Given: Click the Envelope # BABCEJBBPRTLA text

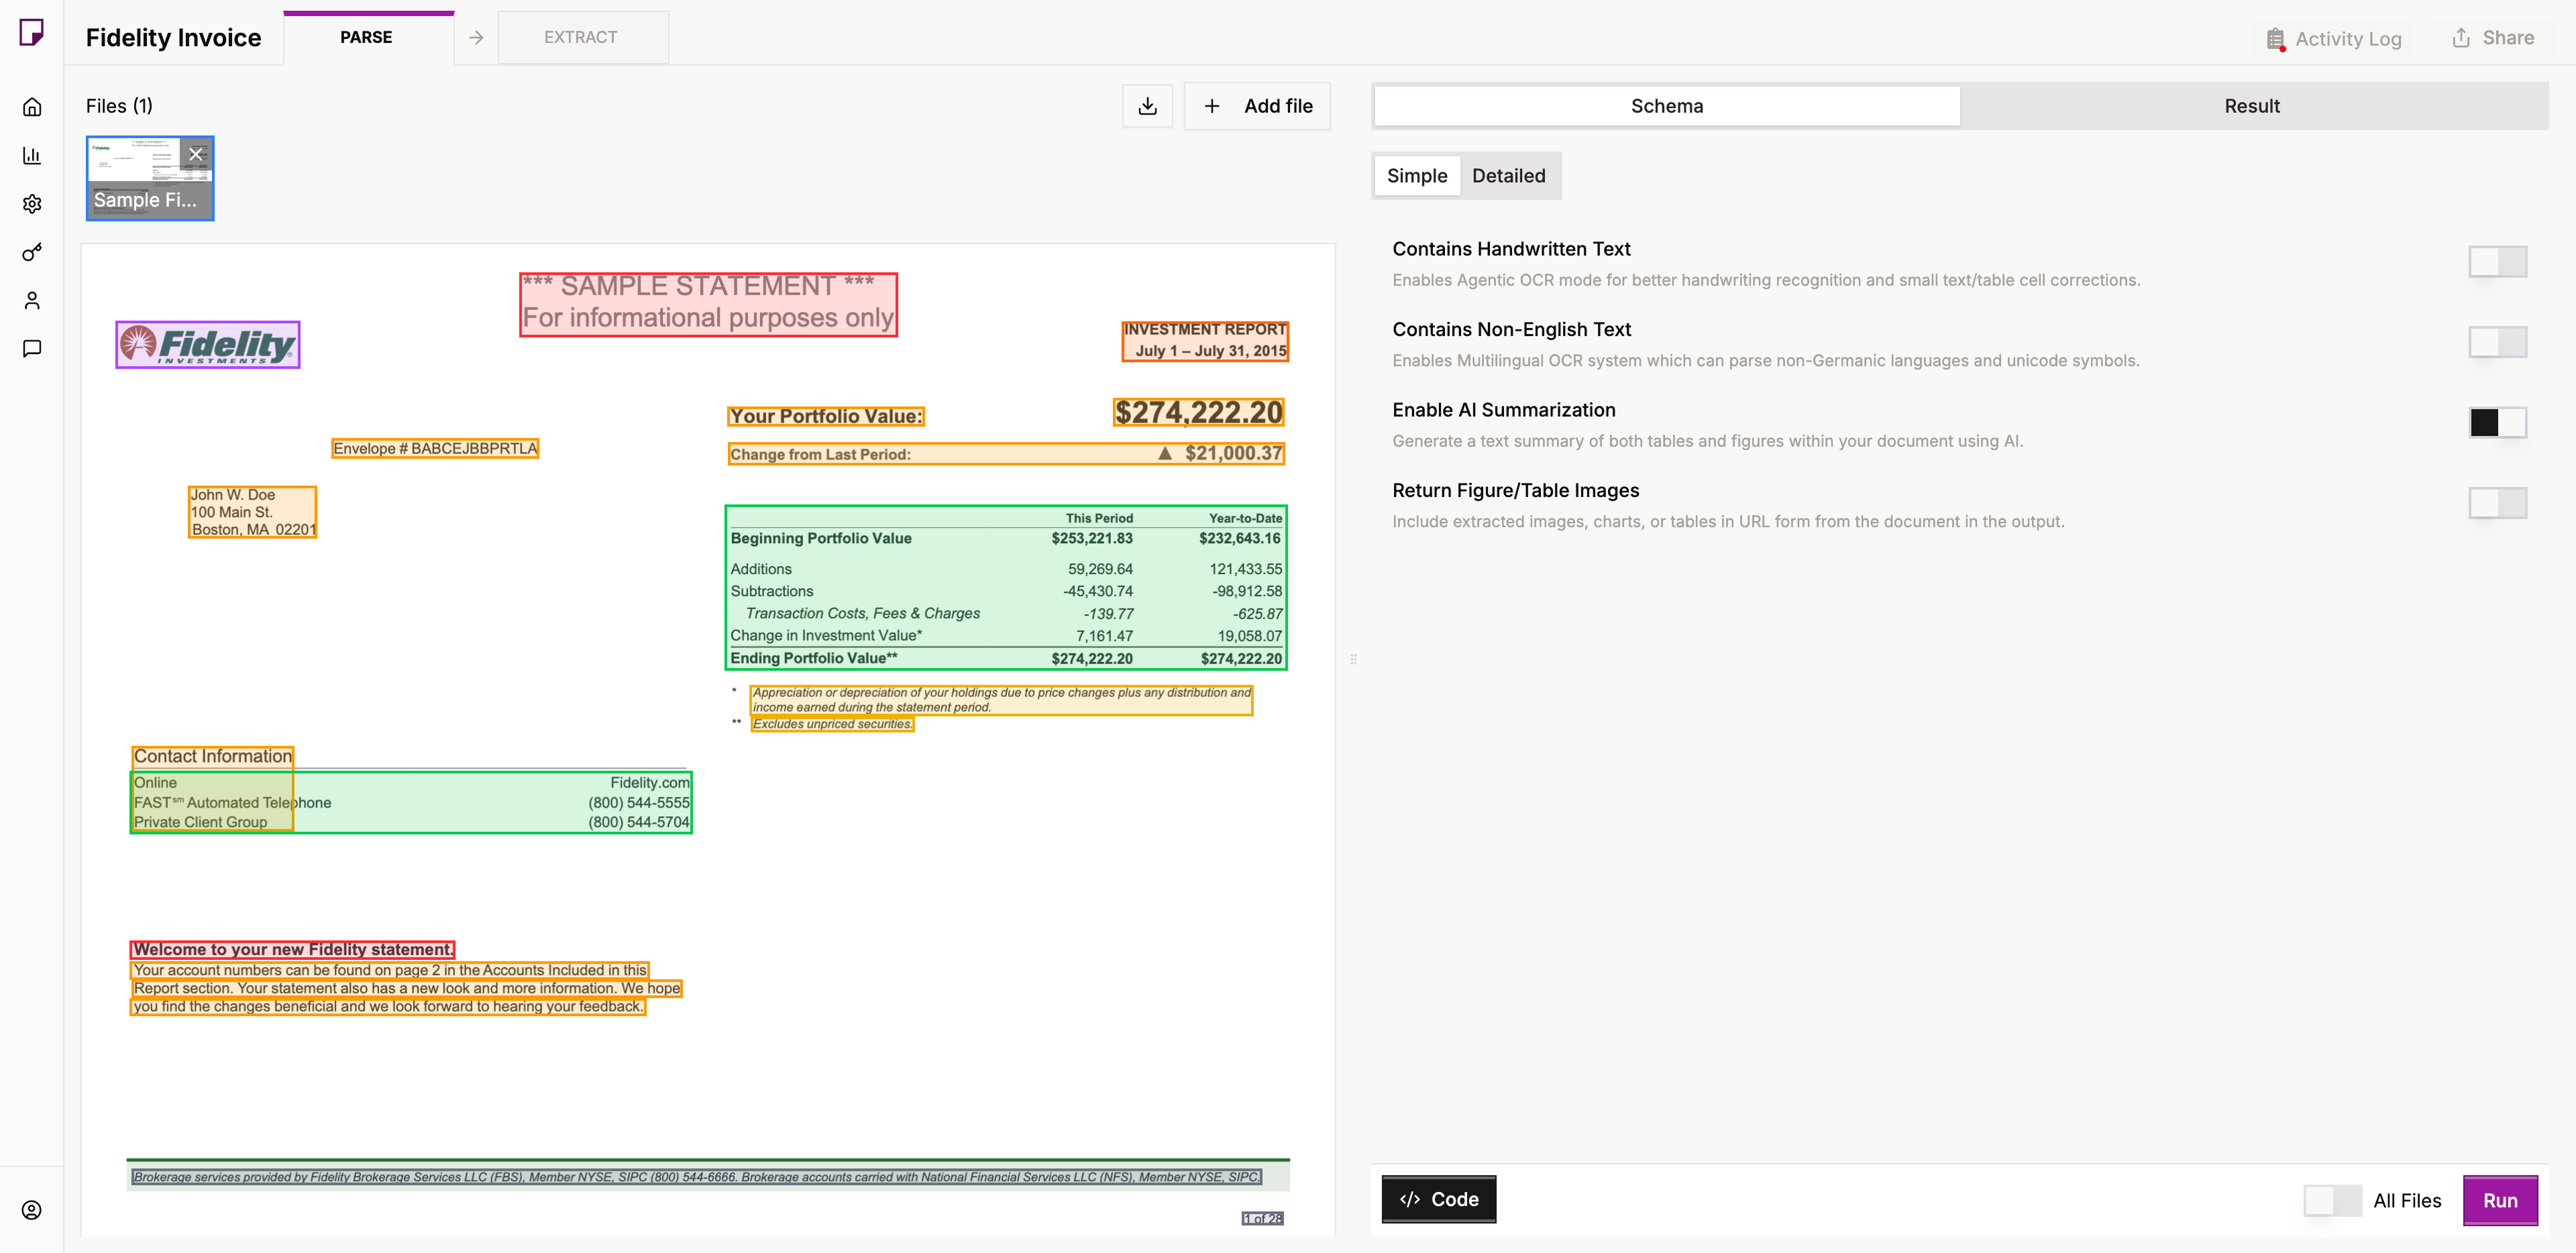Looking at the screenshot, I should 435,448.
